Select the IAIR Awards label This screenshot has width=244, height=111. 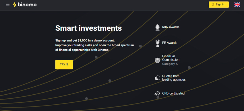pyautogui.click(x=171, y=27)
